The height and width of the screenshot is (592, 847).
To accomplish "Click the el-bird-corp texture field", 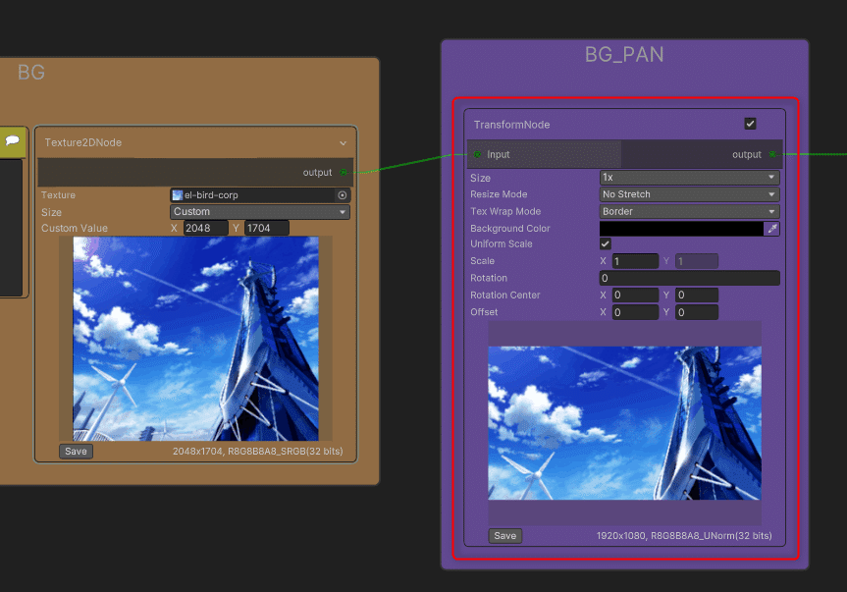I will 260,195.
